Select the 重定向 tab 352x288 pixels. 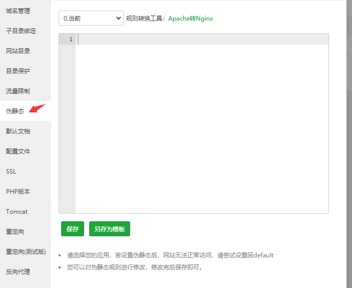pos(26,231)
